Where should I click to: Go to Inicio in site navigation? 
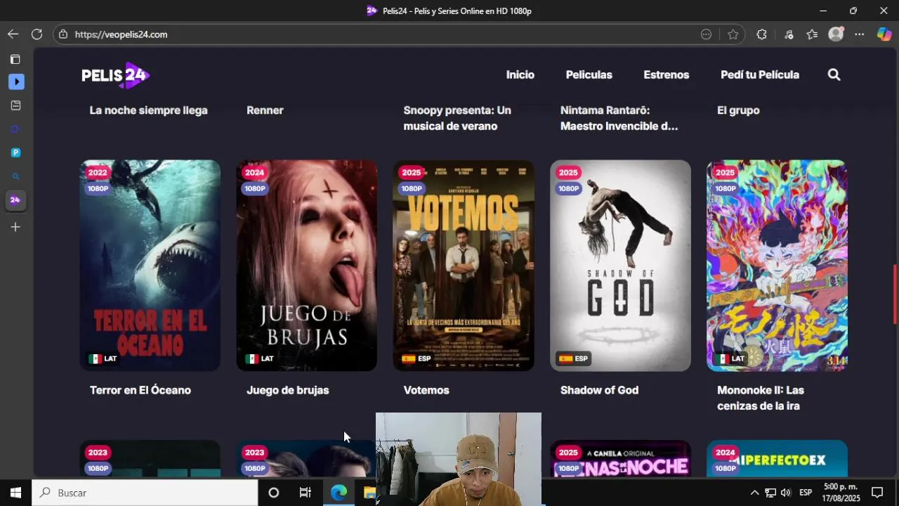tap(520, 74)
